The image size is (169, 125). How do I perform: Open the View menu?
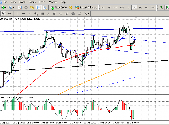(x=13, y=2)
